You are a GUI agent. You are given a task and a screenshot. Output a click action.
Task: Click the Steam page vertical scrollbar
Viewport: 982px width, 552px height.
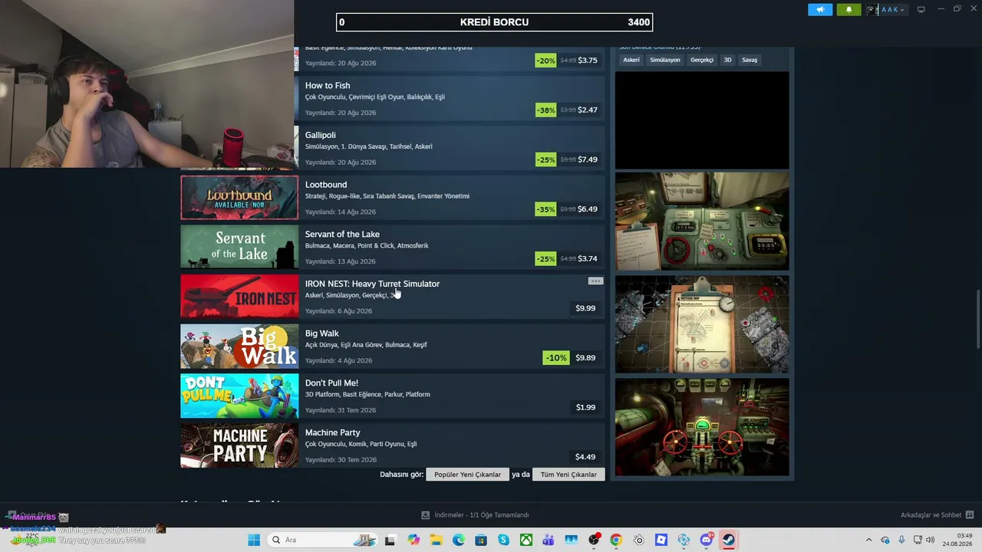[977, 318]
